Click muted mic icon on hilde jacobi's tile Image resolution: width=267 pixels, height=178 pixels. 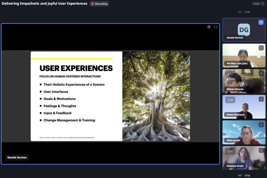261,125
